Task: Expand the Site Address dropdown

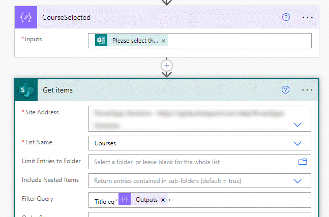Action: (x=297, y=125)
